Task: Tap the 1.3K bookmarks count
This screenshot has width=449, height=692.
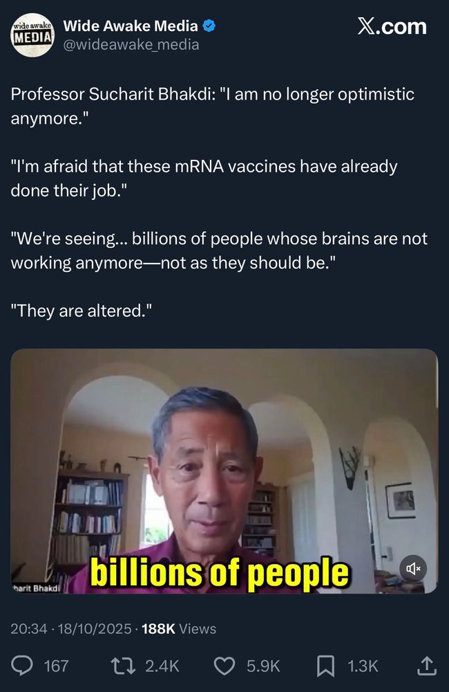Action: pos(363,666)
